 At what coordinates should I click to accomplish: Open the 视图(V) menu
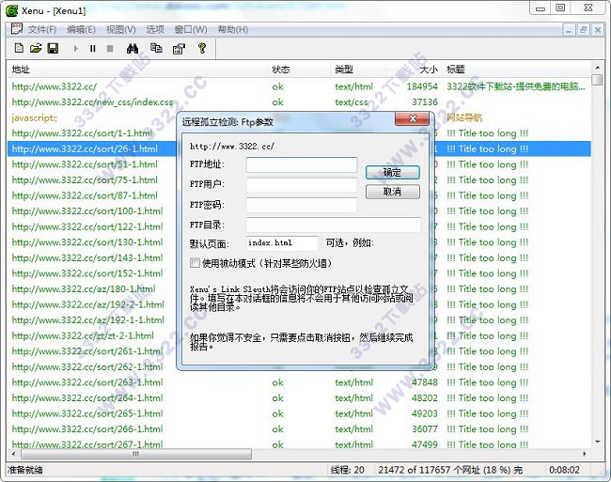tap(121, 29)
